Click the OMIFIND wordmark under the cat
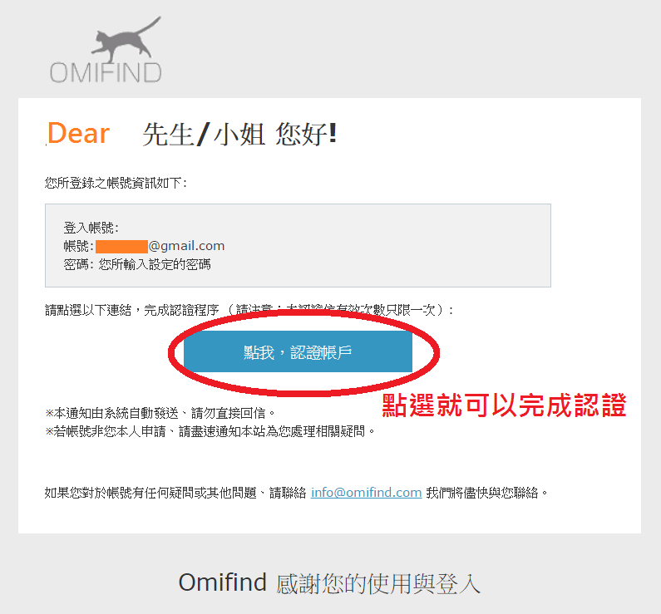The height and width of the screenshot is (614, 661). 106,73
